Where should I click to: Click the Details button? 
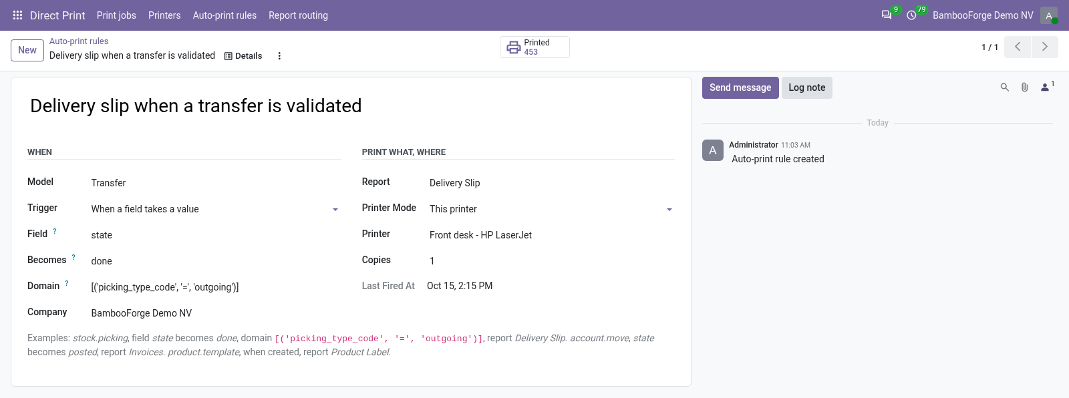click(243, 56)
